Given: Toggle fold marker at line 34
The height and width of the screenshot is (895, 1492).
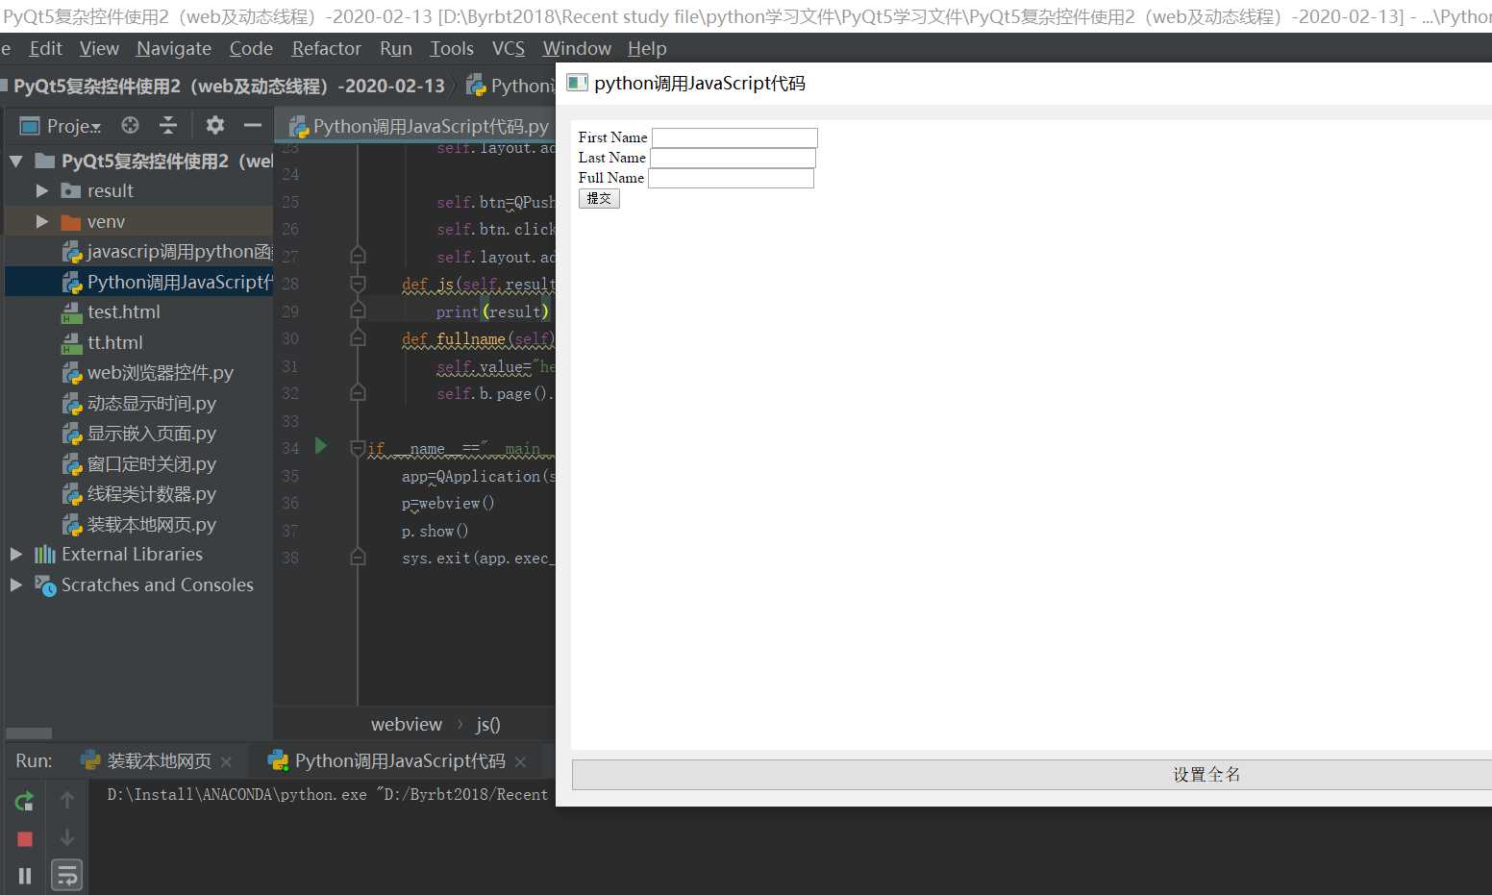Looking at the screenshot, I should click(x=358, y=448).
